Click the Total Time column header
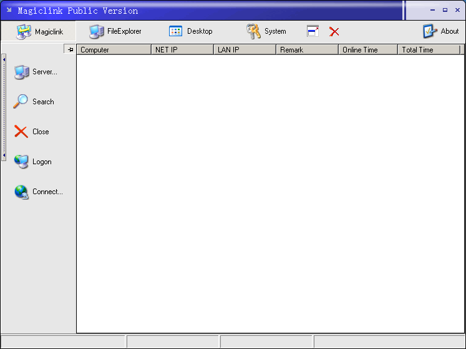This screenshot has height=349, width=466. (x=429, y=50)
